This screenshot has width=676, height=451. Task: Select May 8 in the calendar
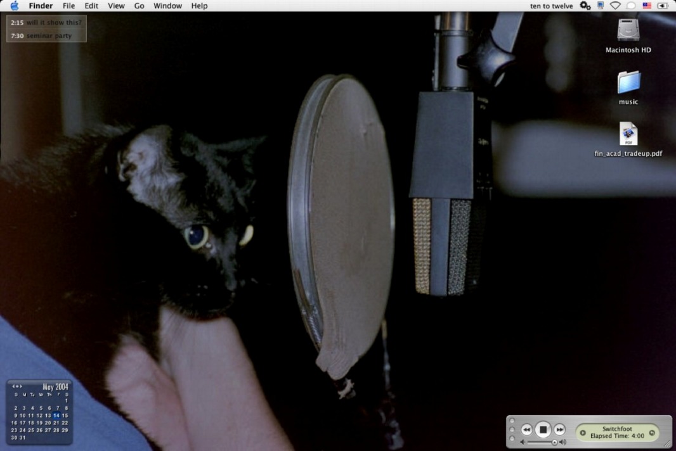(67, 408)
